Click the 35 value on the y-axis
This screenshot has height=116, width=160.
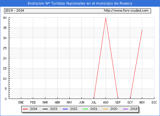pos(5,28)
